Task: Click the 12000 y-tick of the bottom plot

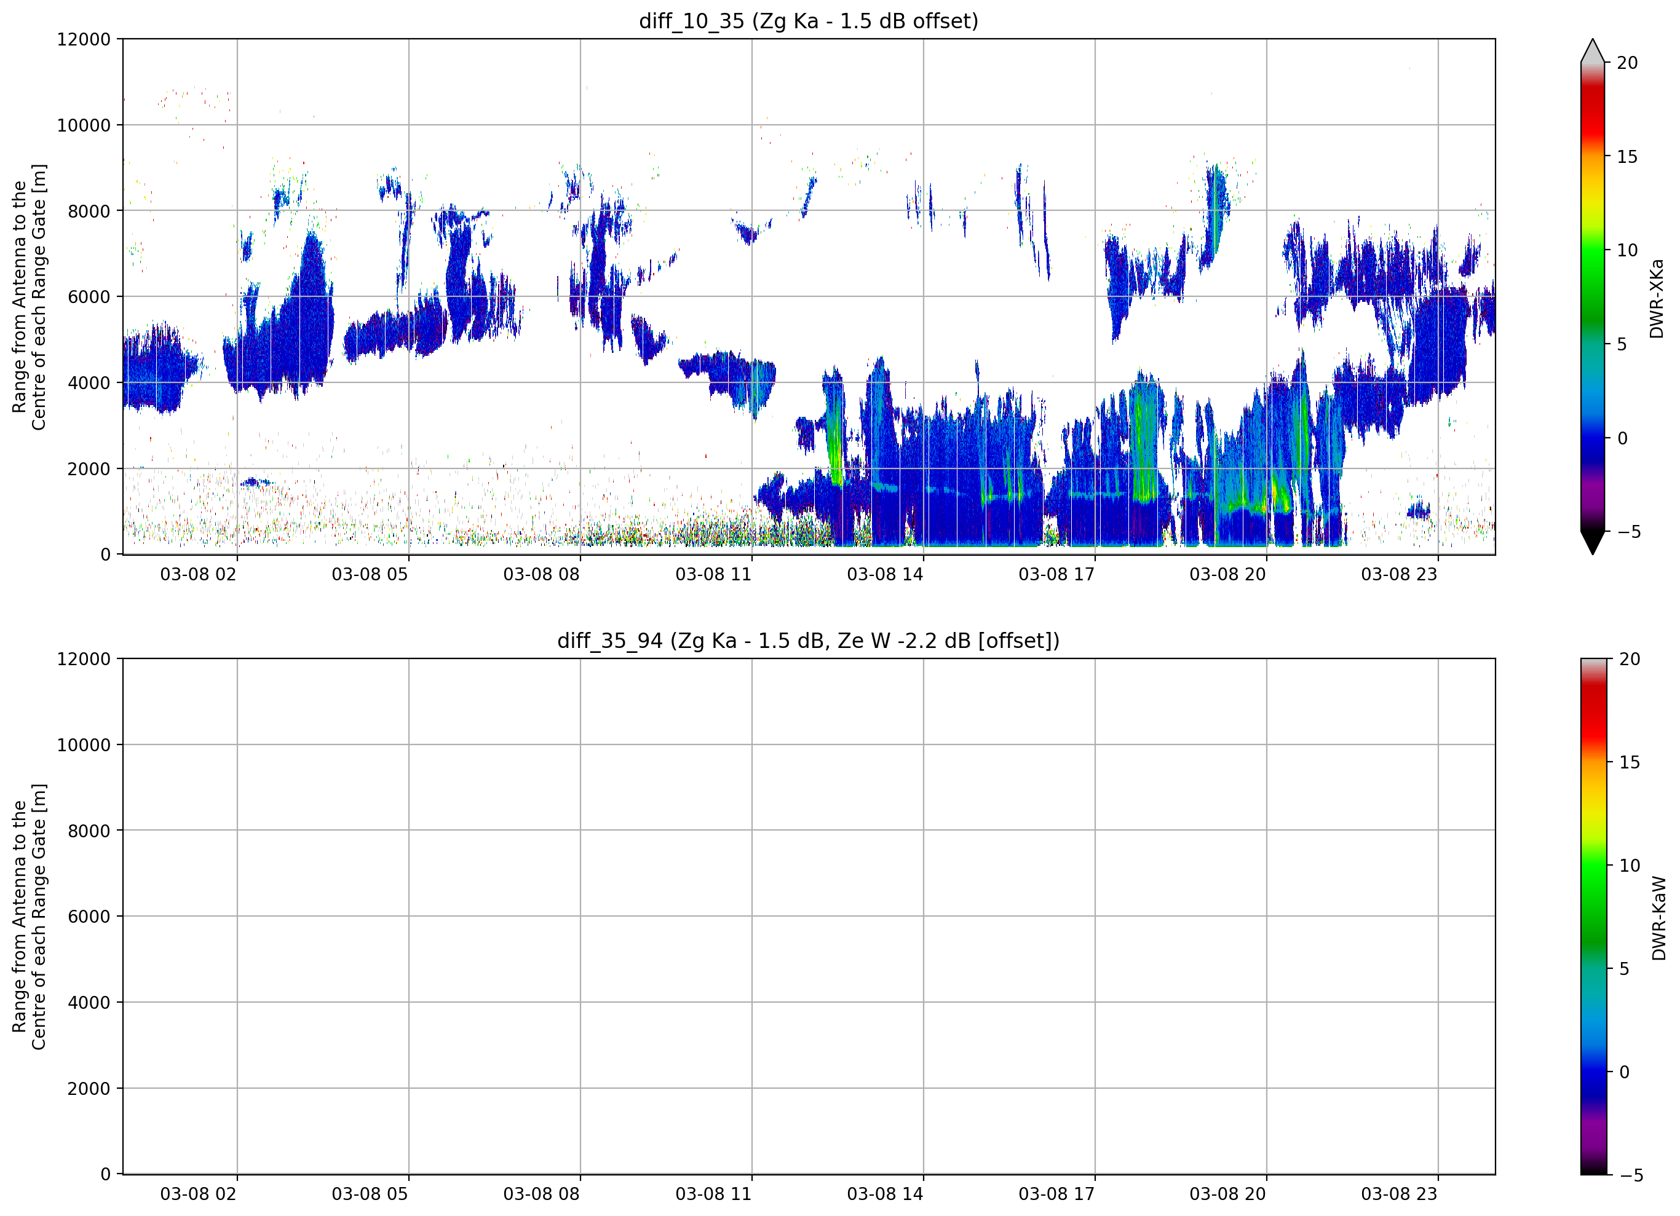Action: click(84, 659)
